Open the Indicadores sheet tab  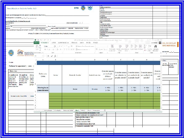click(96, 110)
